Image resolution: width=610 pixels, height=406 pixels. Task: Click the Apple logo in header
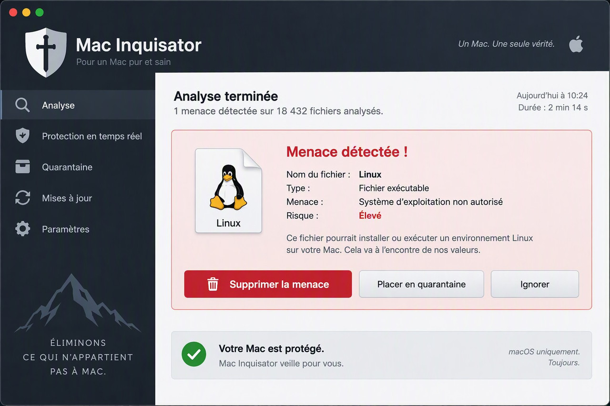pos(576,44)
